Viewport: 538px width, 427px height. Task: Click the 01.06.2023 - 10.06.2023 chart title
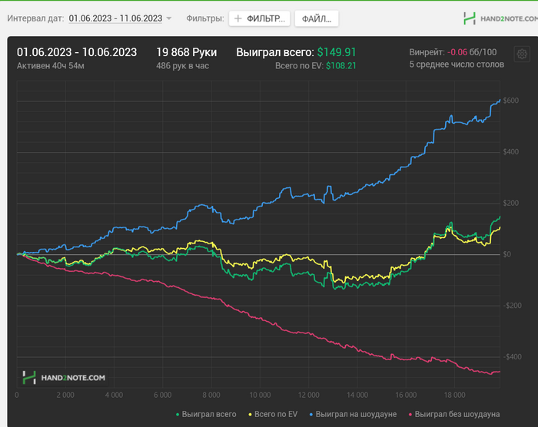click(x=77, y=52)
